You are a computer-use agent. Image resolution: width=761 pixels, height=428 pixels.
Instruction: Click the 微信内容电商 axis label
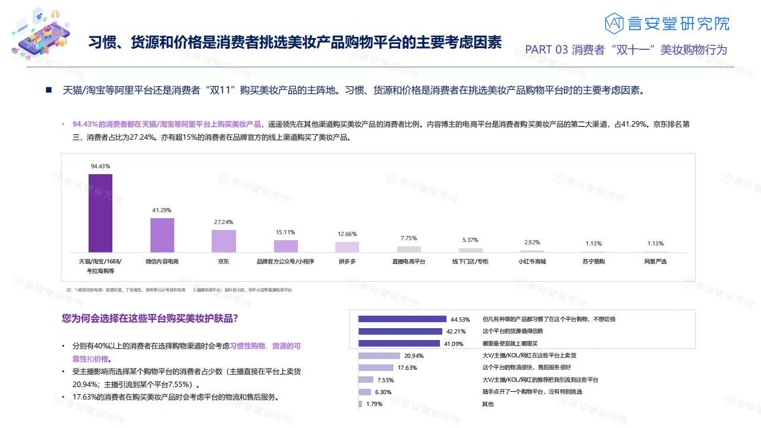[162, 262]
